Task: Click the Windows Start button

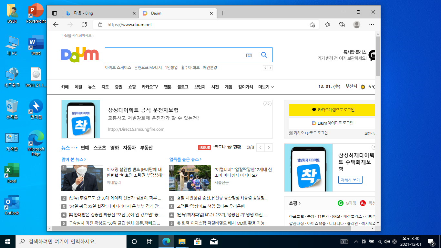Action: (x=8, y=241)
